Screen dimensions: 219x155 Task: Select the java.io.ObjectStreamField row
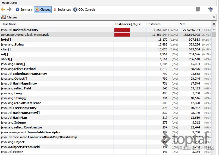tap(106, 147)
